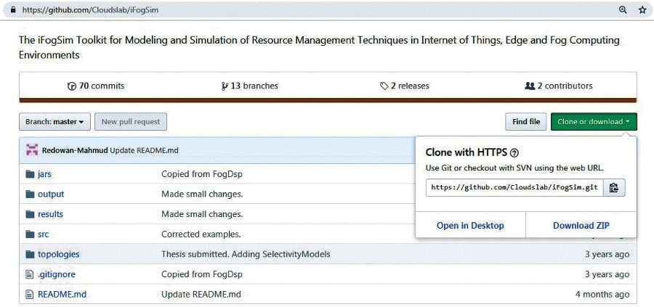
Task: Click the padlock icon in address bar
Action: (x=12, y=11)
